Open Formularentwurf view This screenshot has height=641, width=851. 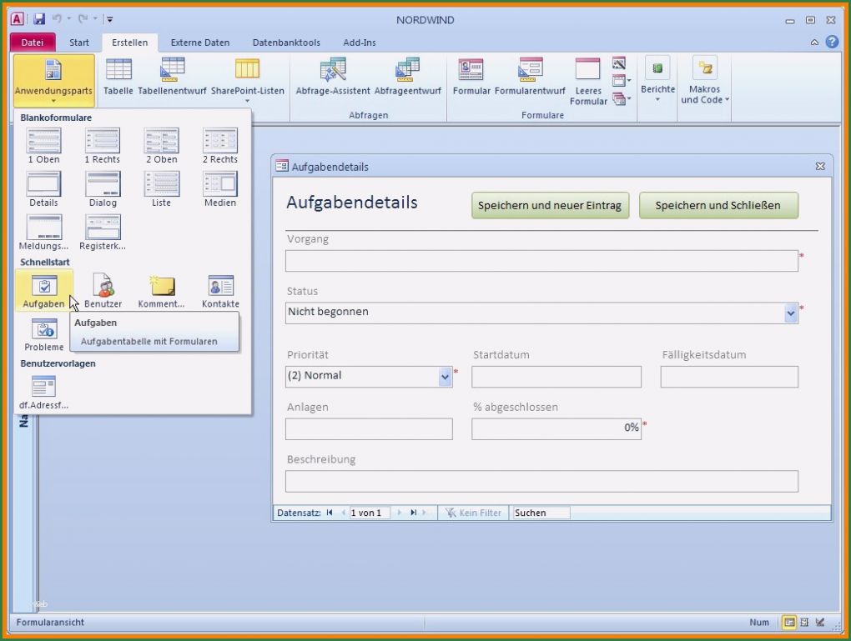click(529, 77)
